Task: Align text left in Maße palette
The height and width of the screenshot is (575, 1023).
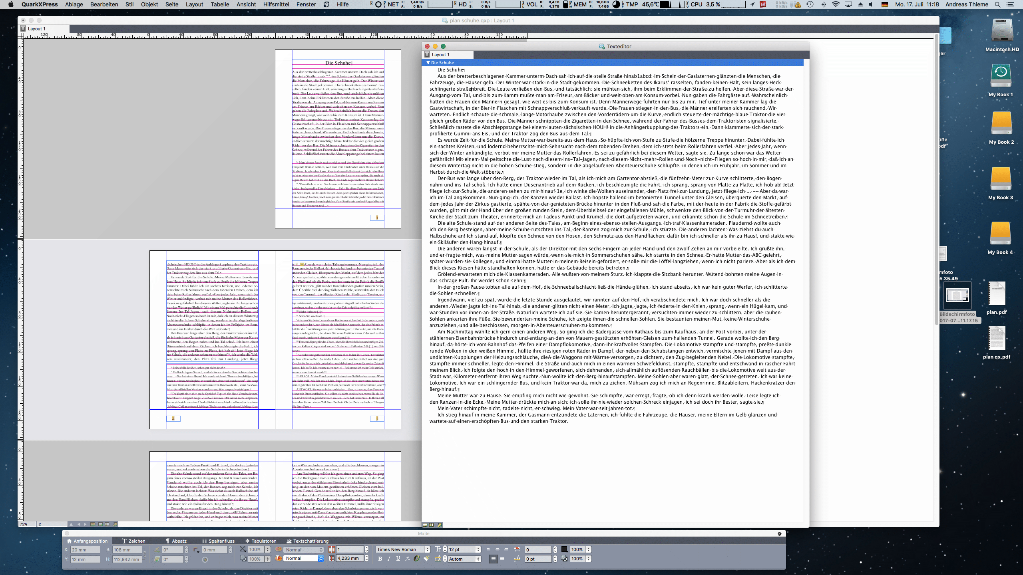Action: [488, 549]
